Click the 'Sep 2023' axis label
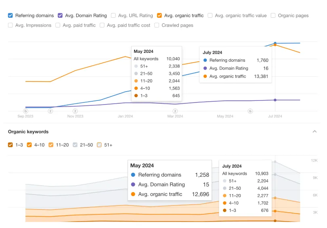This screenshot has width=327, height=228. [x=25, y=116]
